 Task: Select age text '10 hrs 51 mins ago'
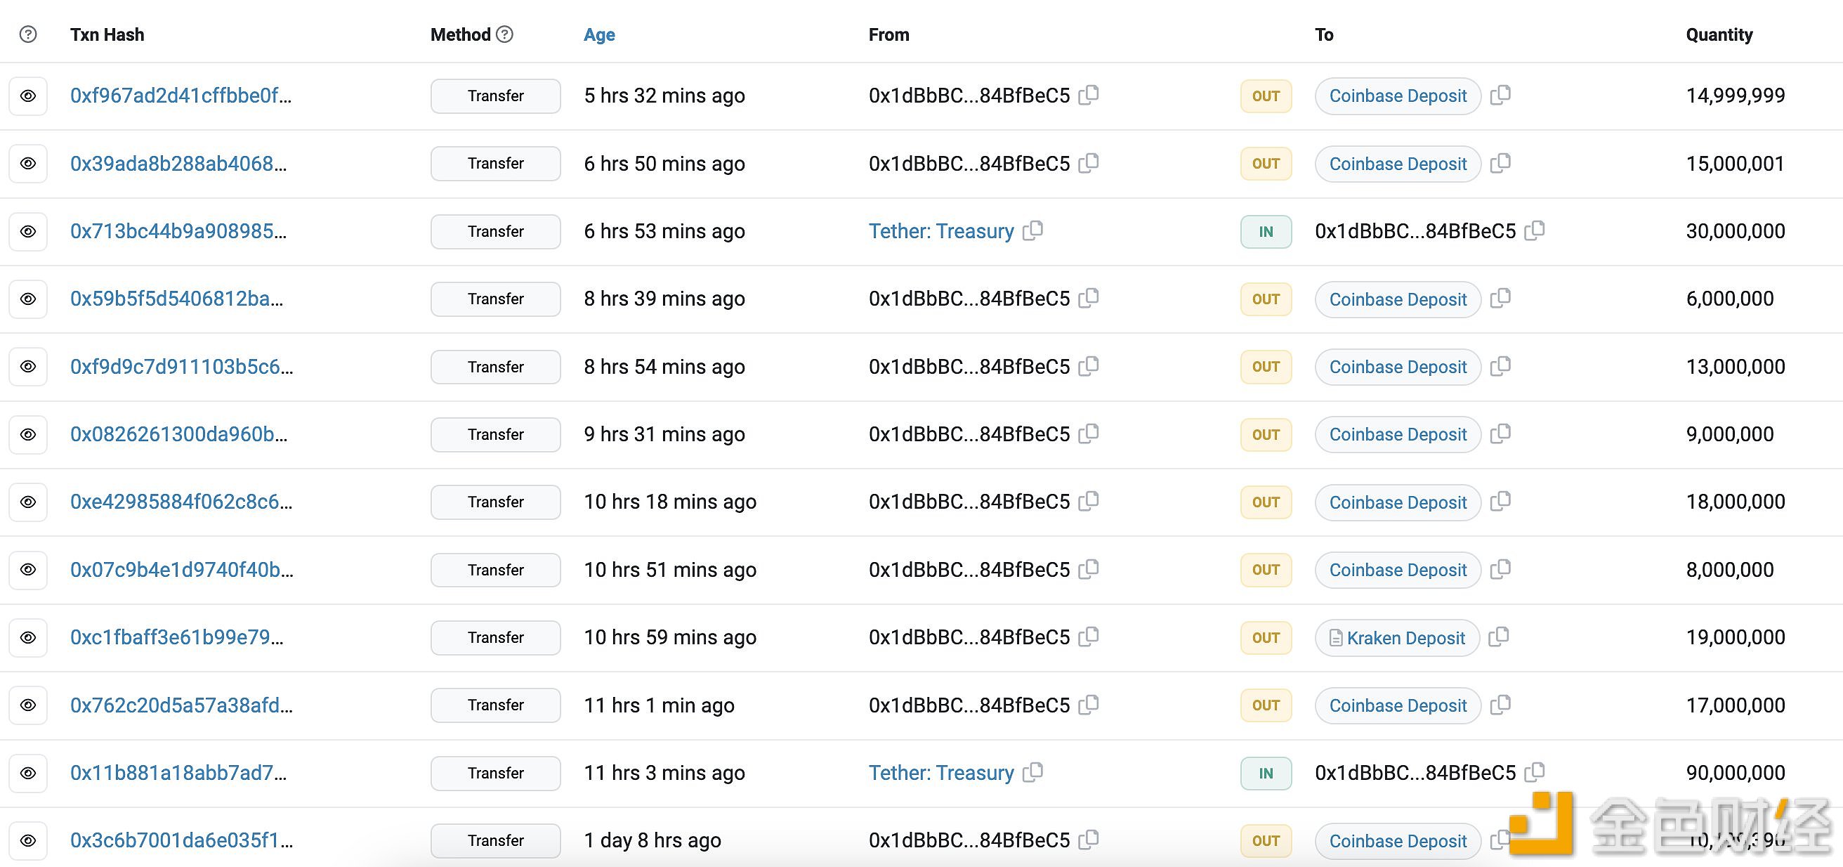(x=669, y=570)
